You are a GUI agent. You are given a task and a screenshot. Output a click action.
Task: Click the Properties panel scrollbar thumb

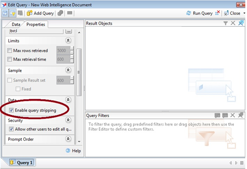pyautogui.click(x=79, y=72)
